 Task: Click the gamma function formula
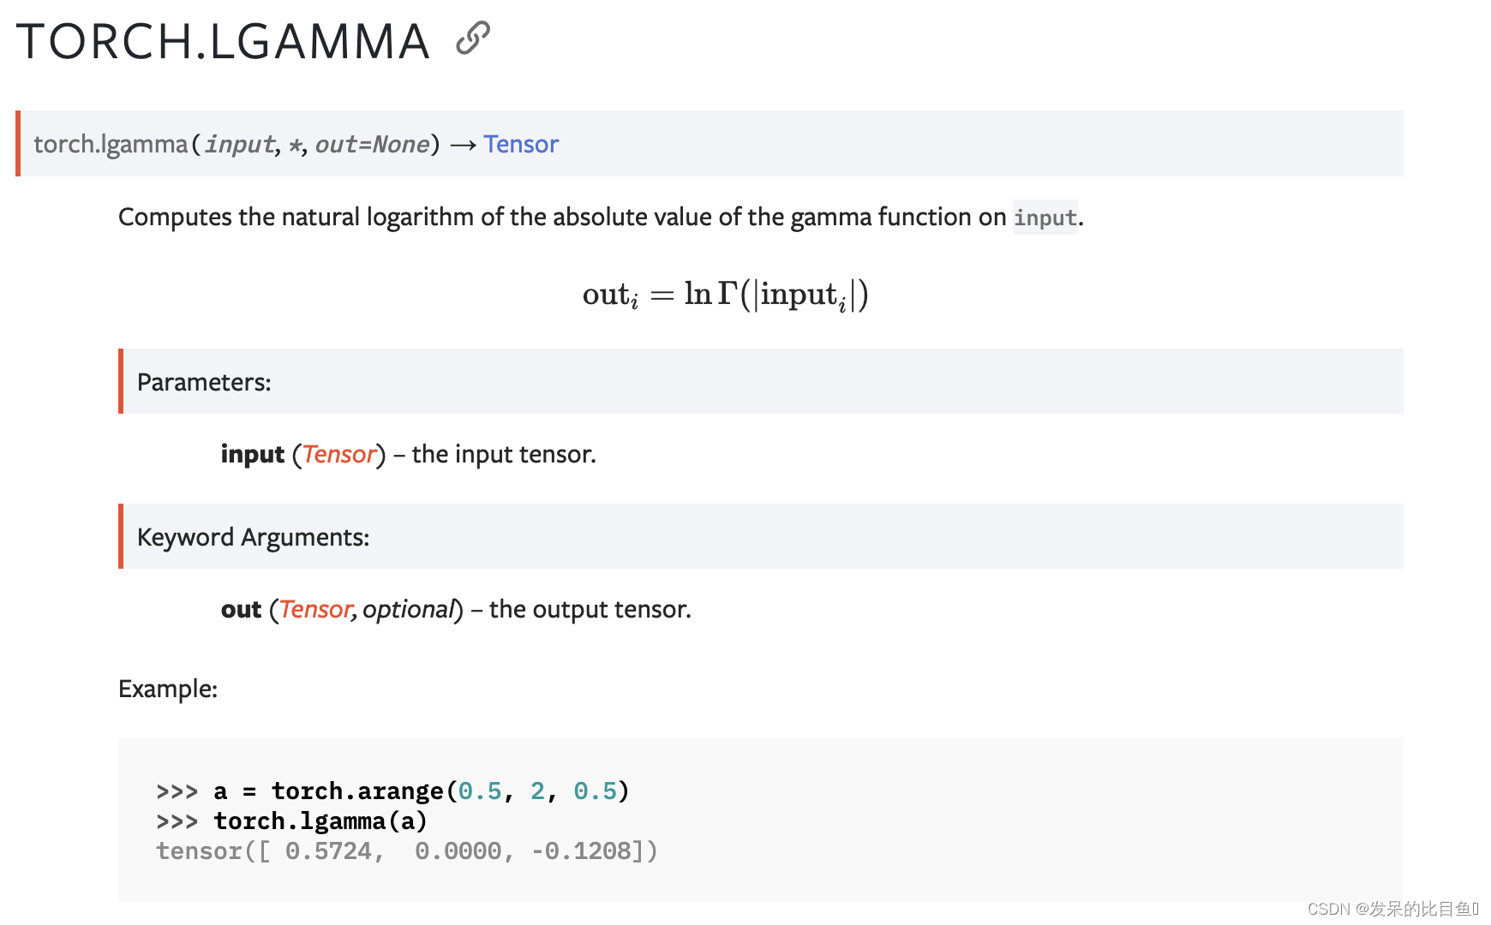pos(726,295)
